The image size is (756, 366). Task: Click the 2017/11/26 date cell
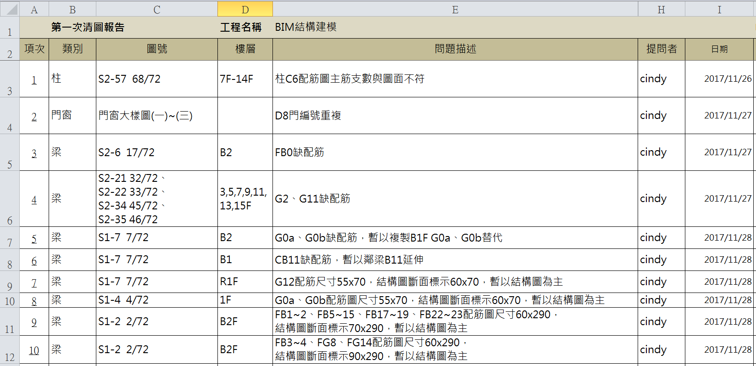click(x=719, y=79)
